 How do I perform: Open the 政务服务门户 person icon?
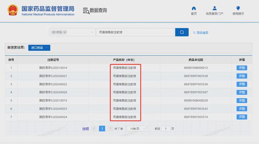[x=214, y=8]
